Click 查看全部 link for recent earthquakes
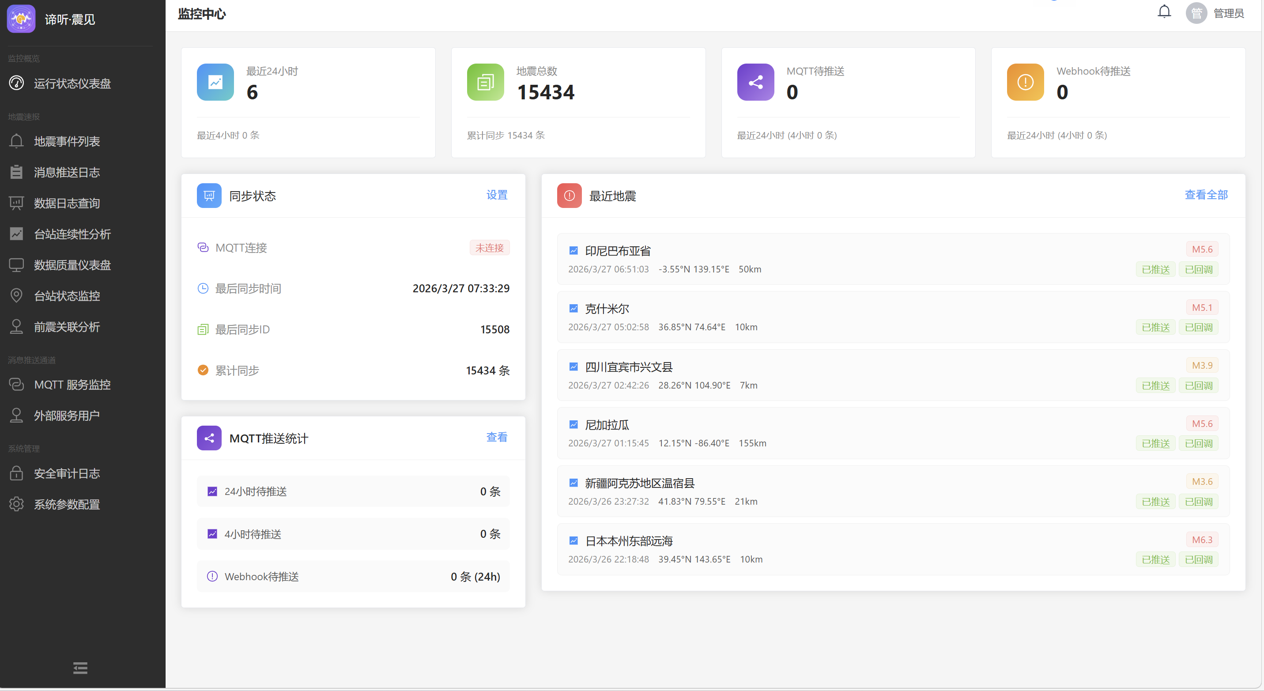Viewport: 1264px width, 691px height. coord(1206,195)
